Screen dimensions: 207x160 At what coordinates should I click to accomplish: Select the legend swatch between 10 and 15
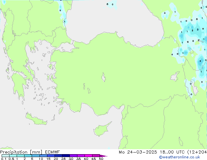pyautogui.click(x=43, y=156)
